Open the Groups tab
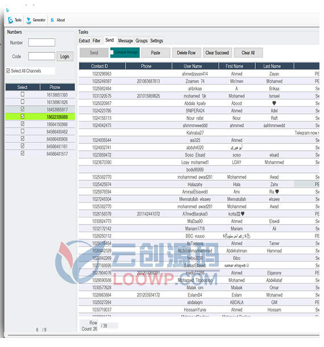This screenshot has width=324, height=347. tap(142, 41)
